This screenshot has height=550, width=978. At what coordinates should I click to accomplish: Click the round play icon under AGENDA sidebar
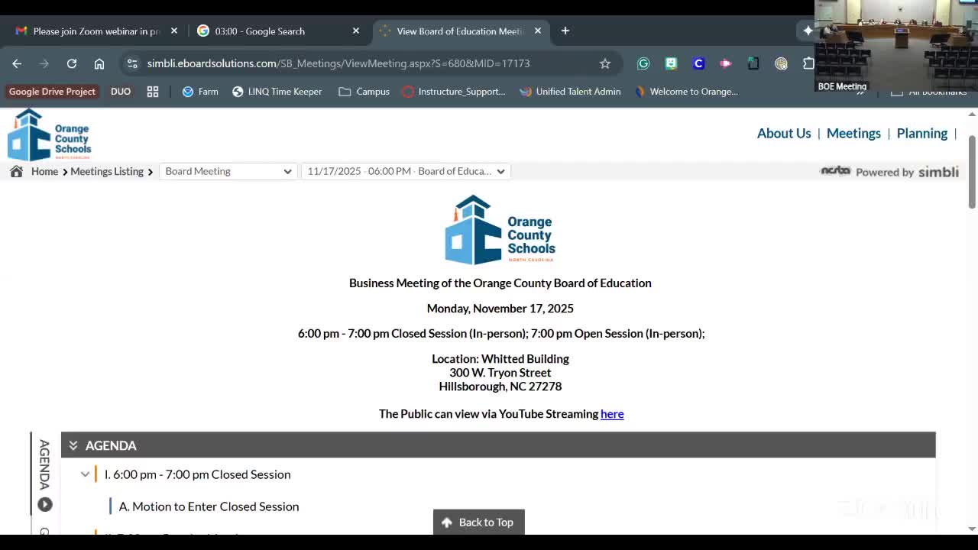tap(45, 504)
